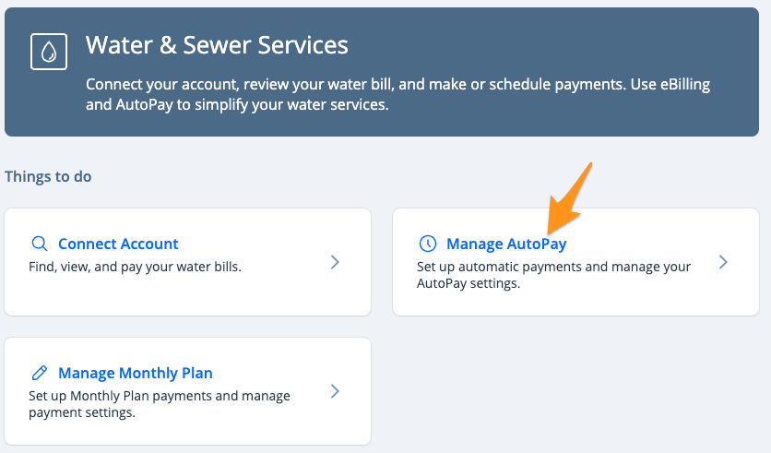Open the Connect Account link
771x453 pixels.
[x=118, y=244]
